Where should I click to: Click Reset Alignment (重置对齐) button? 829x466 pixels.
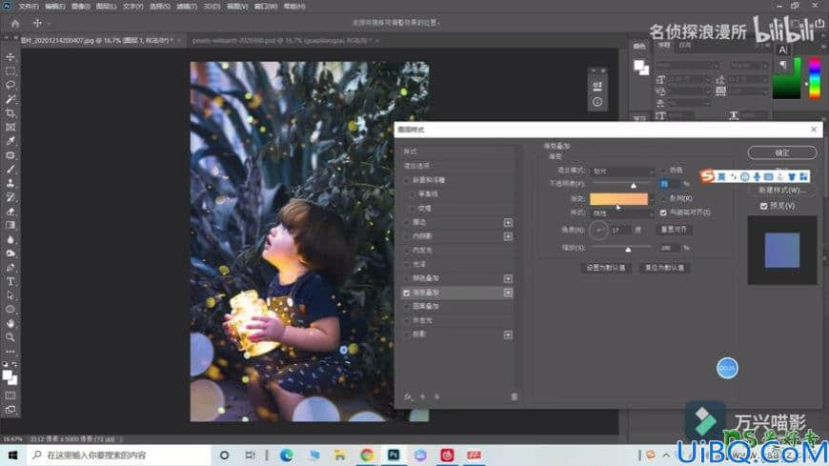pos(674,230)
